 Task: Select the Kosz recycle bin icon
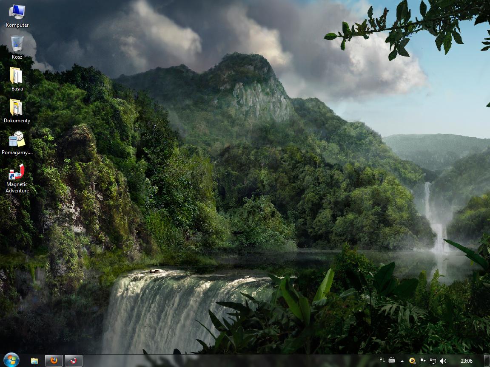tap(17, 44)
